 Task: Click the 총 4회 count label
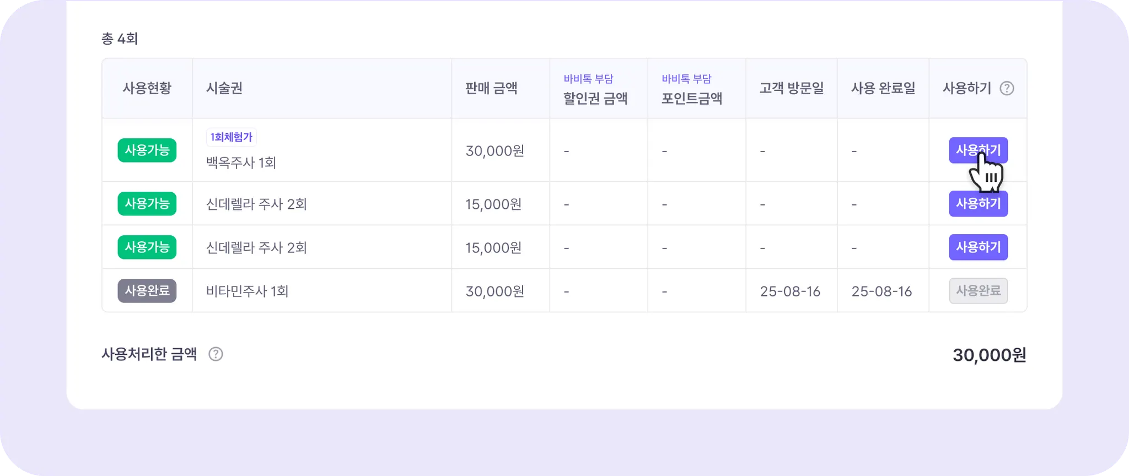[120, 39]
